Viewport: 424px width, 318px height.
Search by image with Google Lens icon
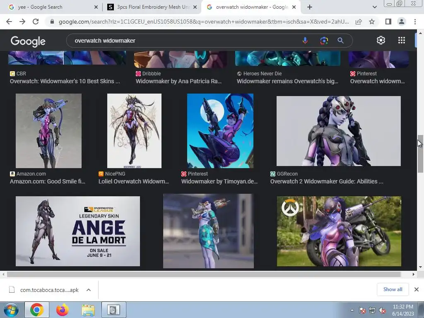324,41
